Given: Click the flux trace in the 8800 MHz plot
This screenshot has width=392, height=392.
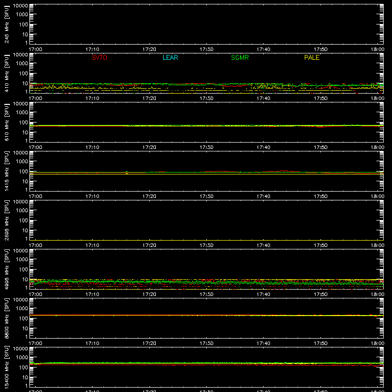Looking at the screenshot, I should 206,315.
